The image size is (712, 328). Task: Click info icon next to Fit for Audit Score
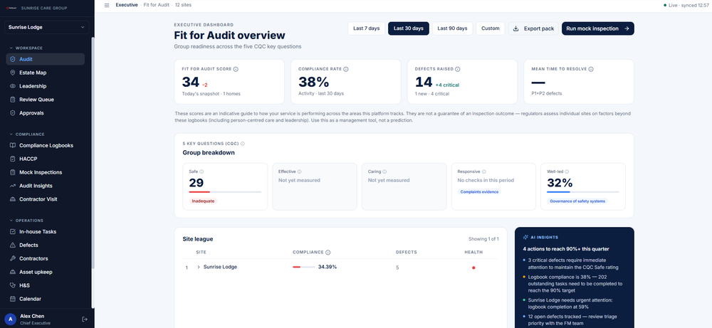(x=236, y=70)
